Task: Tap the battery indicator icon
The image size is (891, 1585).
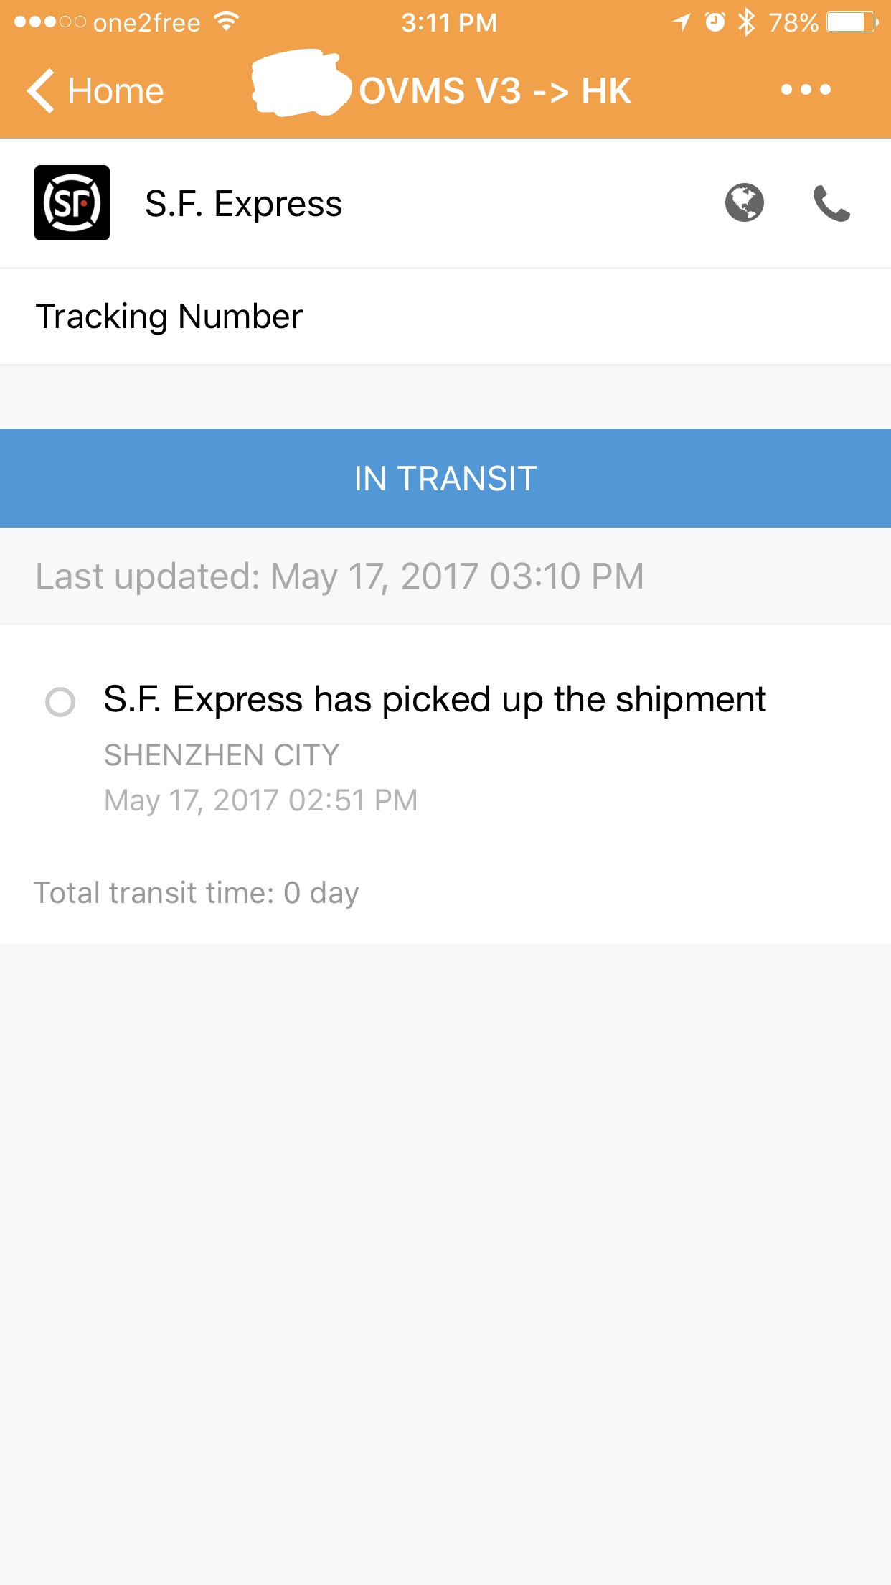Action: click(x=852, y=22)
